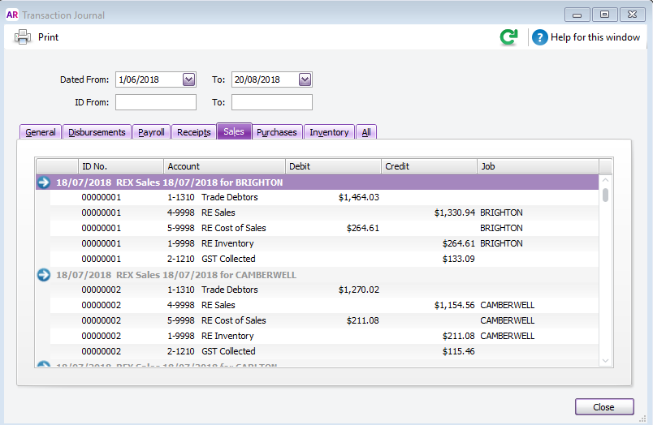Click the Account column header
Image resolution: width=653 pixels, height=425 pixels.
click(224, 166)
